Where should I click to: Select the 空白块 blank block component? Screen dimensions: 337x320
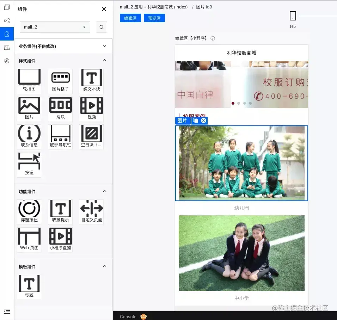tap(92, 137)
